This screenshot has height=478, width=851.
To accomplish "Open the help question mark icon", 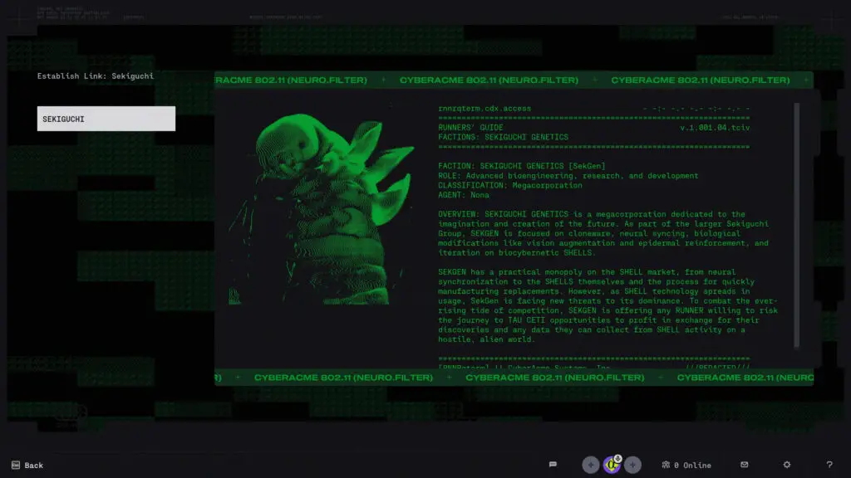I will pos(829,465).
